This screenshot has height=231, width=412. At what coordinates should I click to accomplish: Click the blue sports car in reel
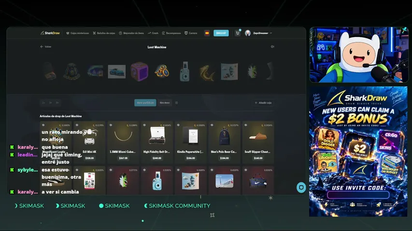[x=117, y=72]
